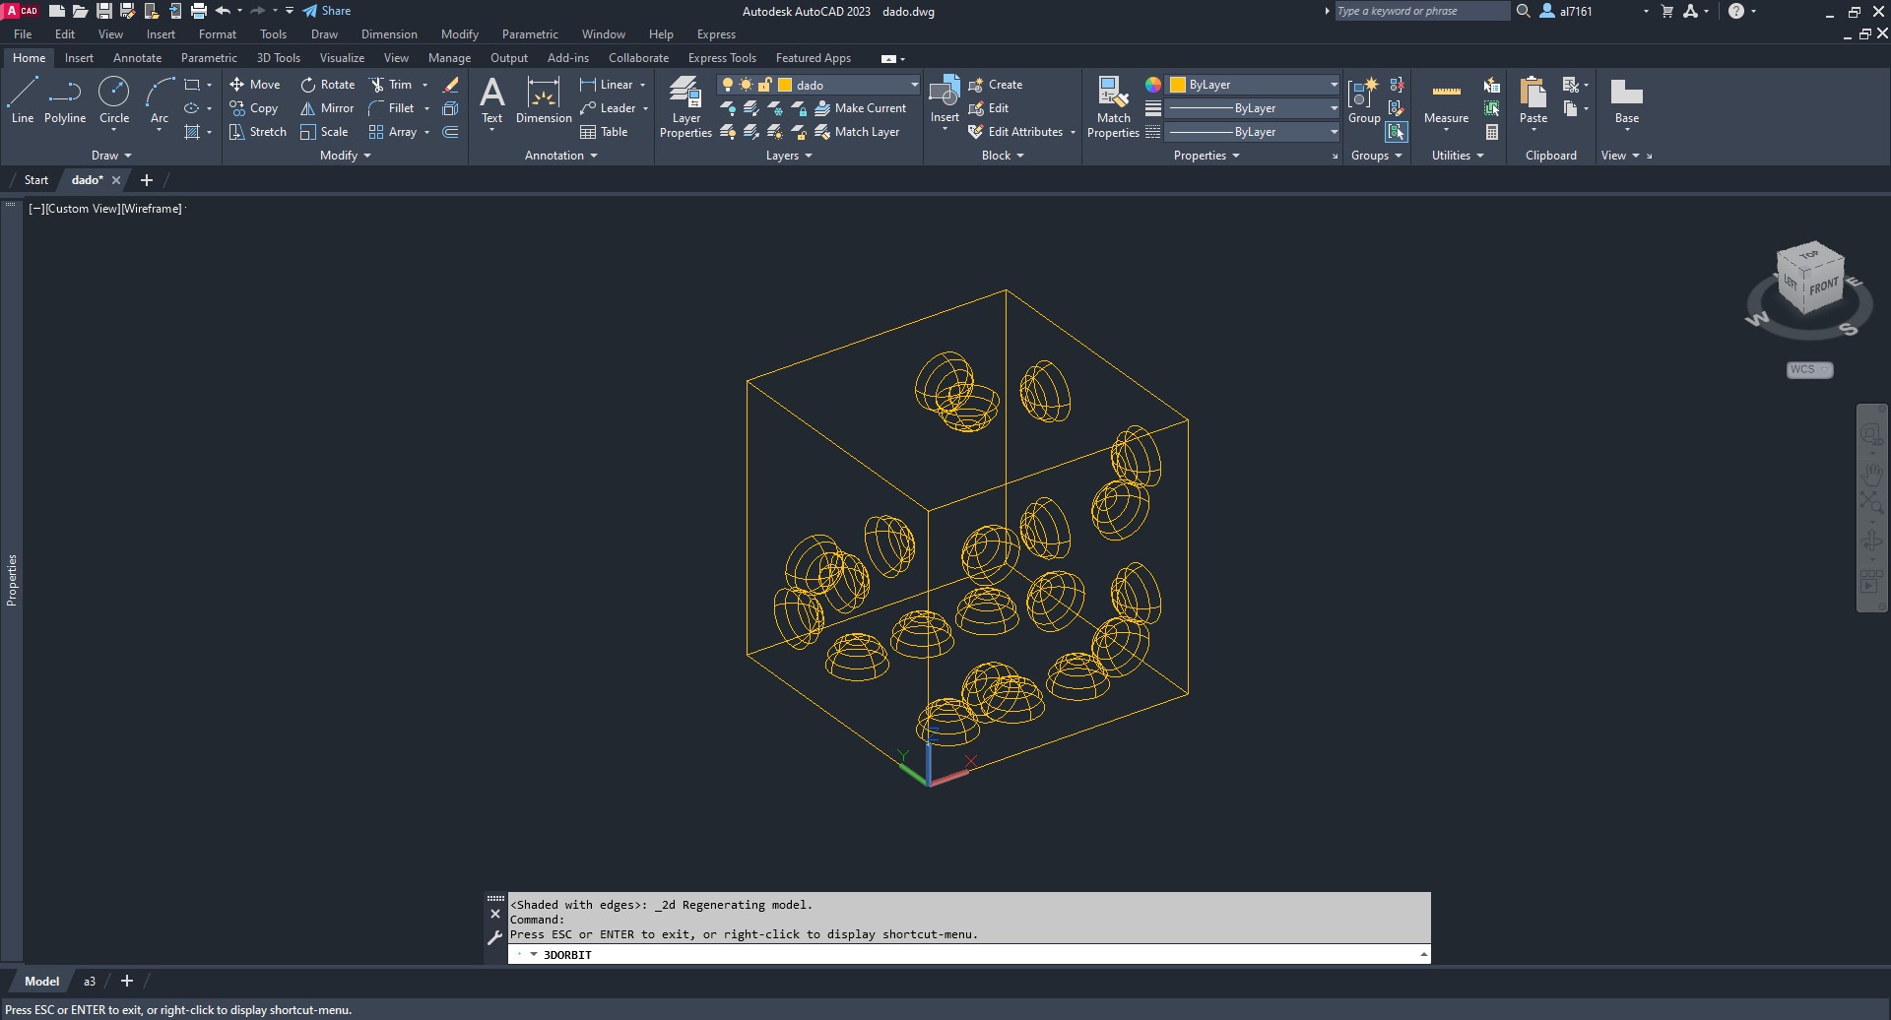Click the Save icon in quick access toolbar
This screenshot has width=1891, height=1020.
pyautogui.click(x=103, y=11)
